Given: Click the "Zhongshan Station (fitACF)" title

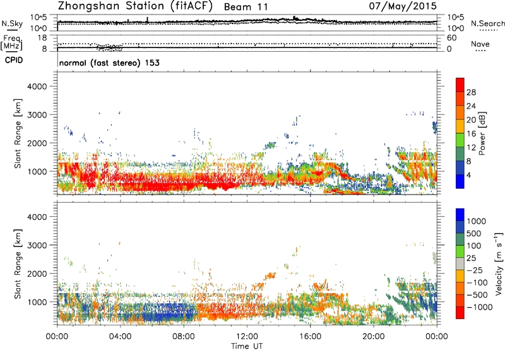Looking at the screenshot, I should [x=135, y=6].
